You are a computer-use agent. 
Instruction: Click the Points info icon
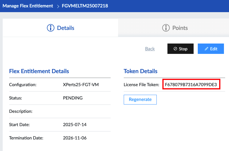(166, 28)
